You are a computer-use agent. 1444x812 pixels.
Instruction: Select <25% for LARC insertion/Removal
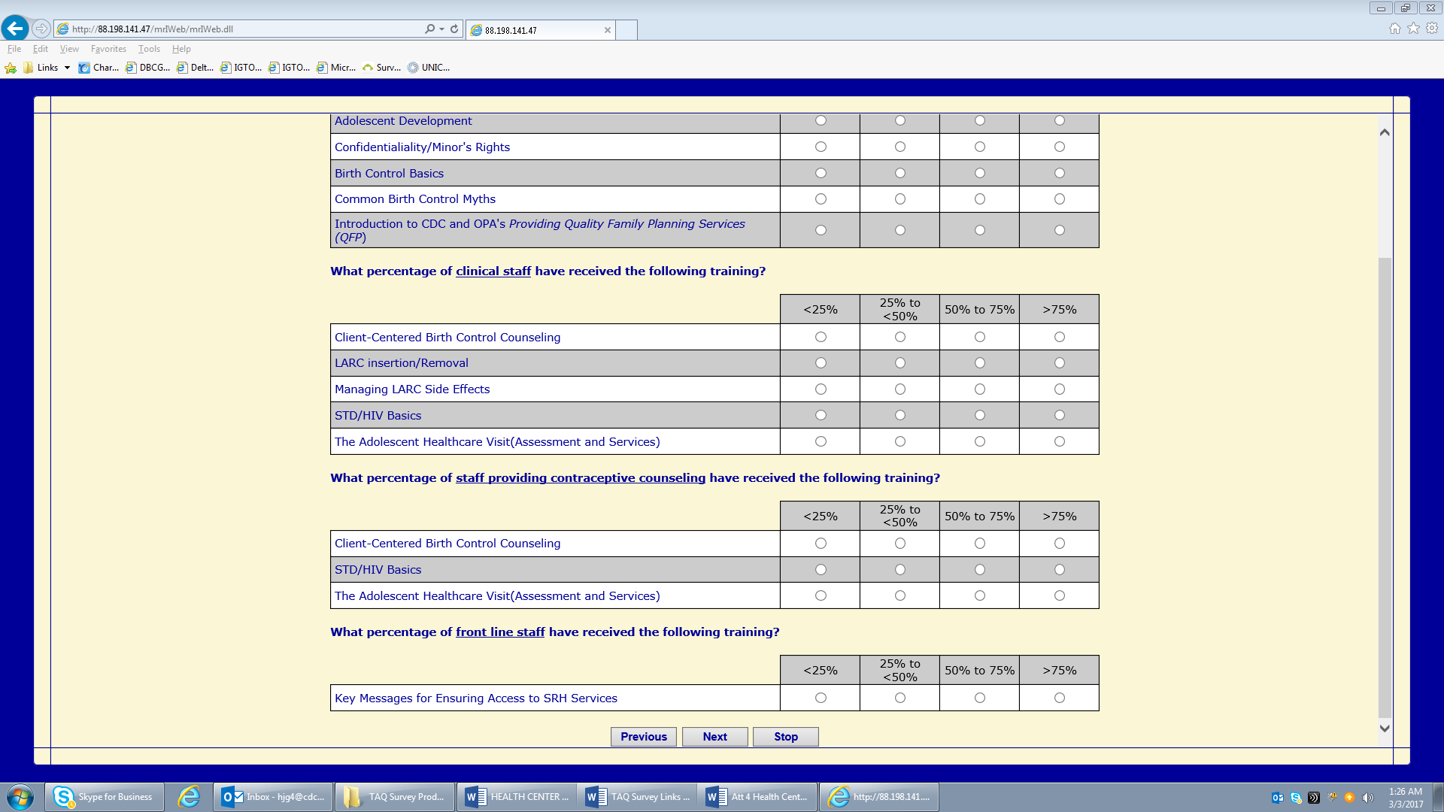pos(821,363)
